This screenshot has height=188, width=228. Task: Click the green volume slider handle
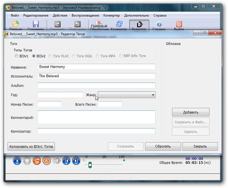tap(90, 165)
